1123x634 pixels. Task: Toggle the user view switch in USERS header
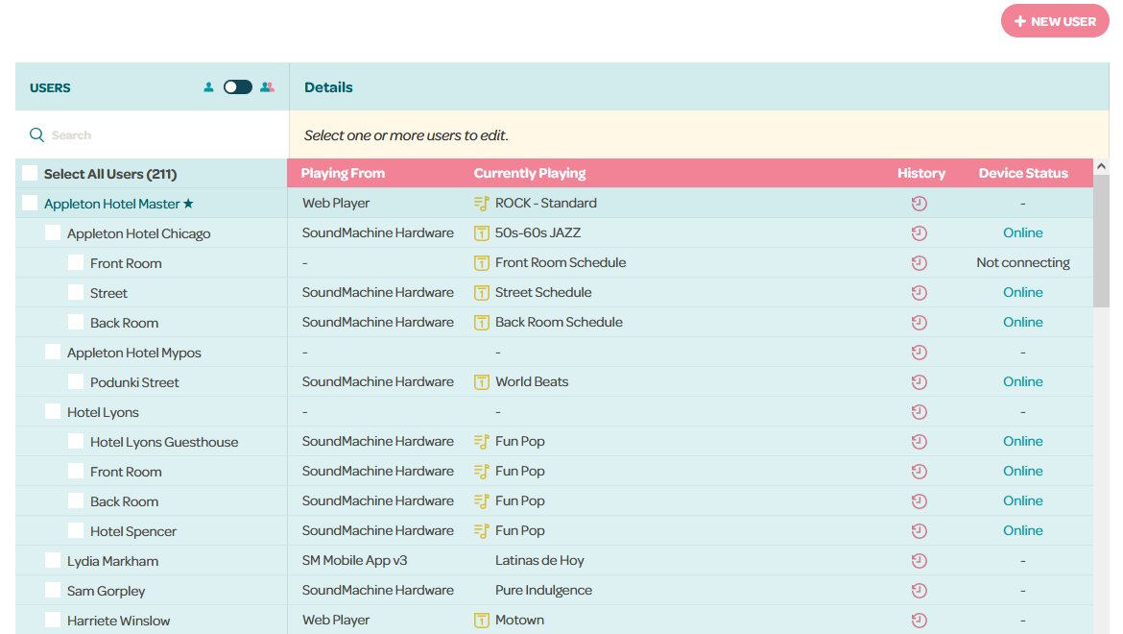237,86
